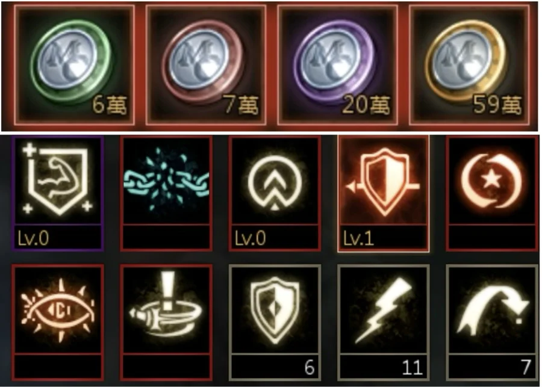Click the Lv.0 label under strength skill
Screen dimensions: 542x387
tap(33, 238)
